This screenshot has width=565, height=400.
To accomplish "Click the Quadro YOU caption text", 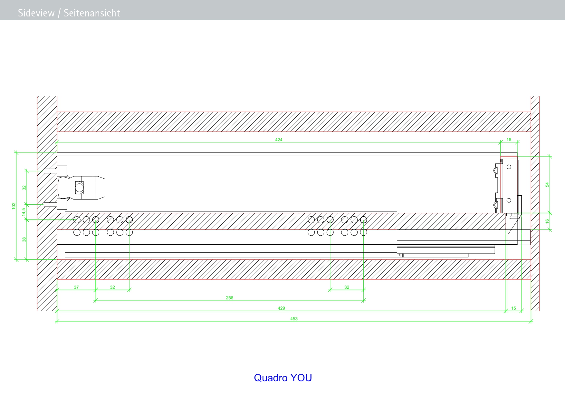I will [283, 377].
